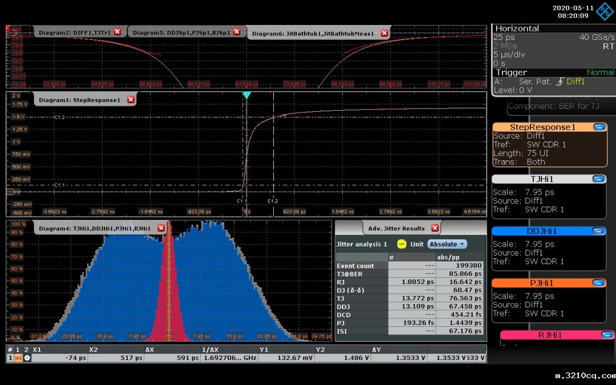The image size is (616, 385).
Task: Close the Diagram5 DDJSp1 tab
Action: (x=237, y=33)
